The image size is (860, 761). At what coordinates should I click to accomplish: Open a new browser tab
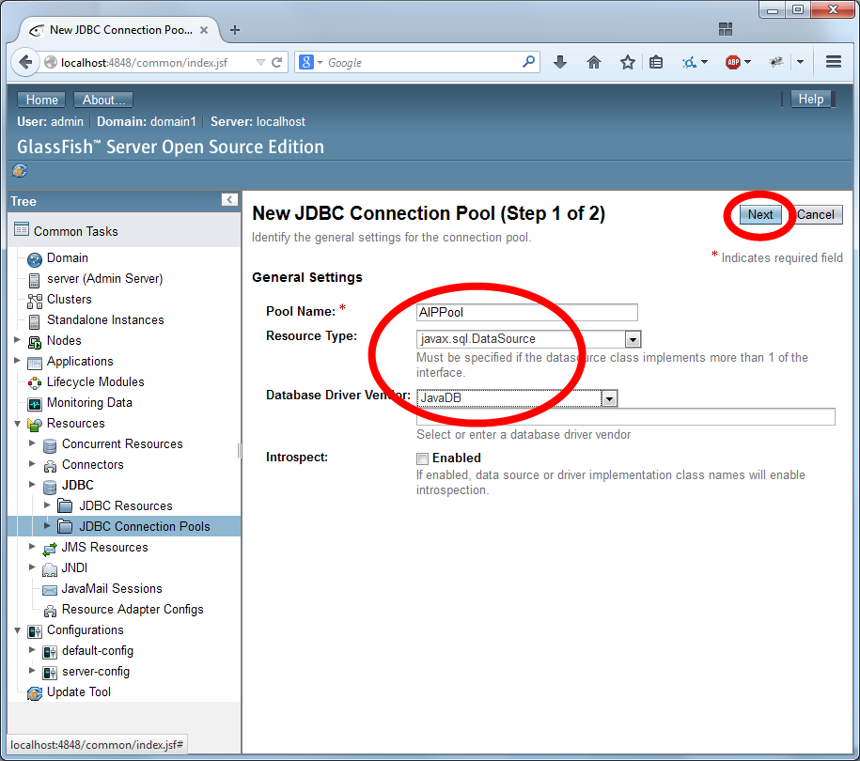coord(234,29)
